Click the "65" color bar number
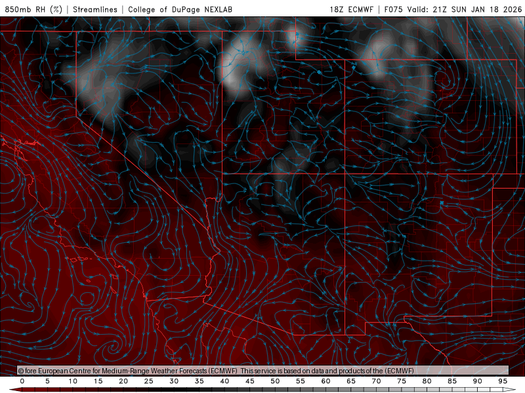 (x=351, y=381)
